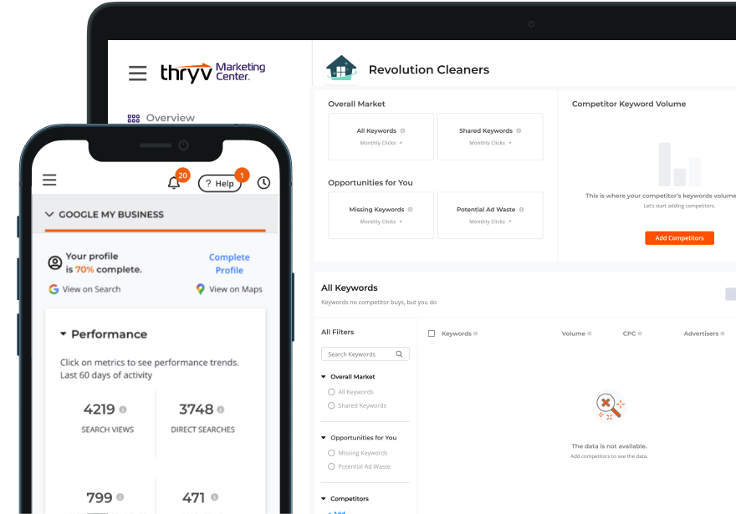Viewport: 736px width, 514px height.
Task: Click the Help button on the phone
Action: (220, 183)
